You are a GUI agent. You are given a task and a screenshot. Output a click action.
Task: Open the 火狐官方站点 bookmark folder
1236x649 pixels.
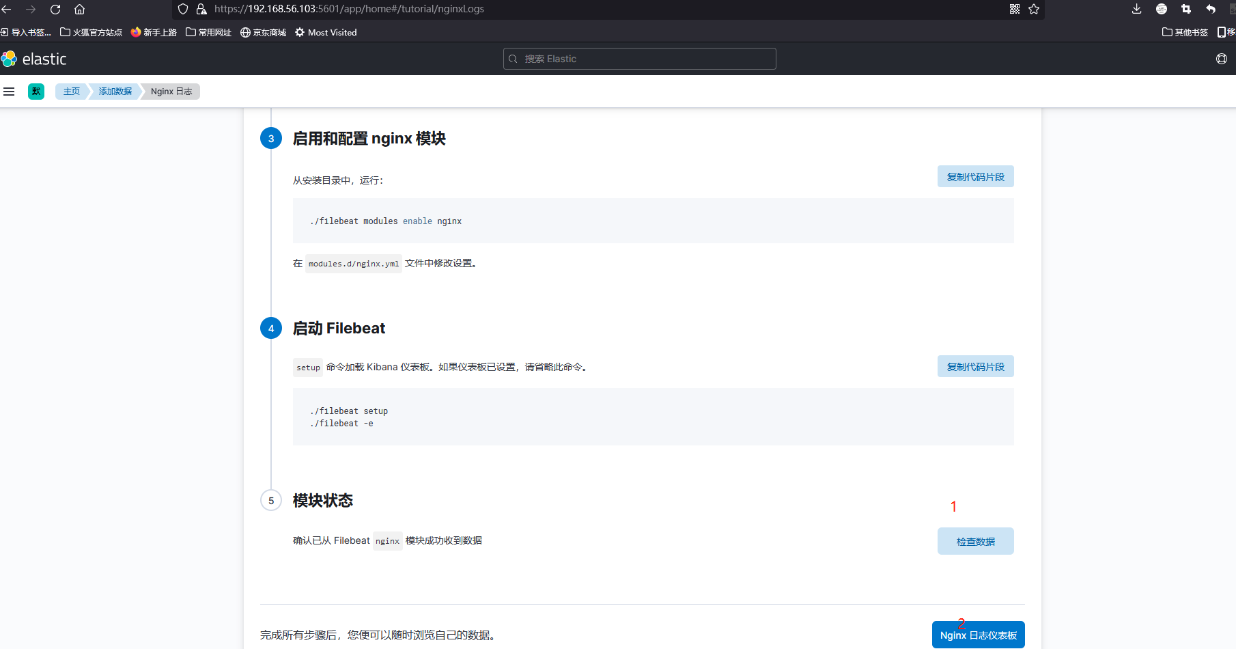coord(91,32)
